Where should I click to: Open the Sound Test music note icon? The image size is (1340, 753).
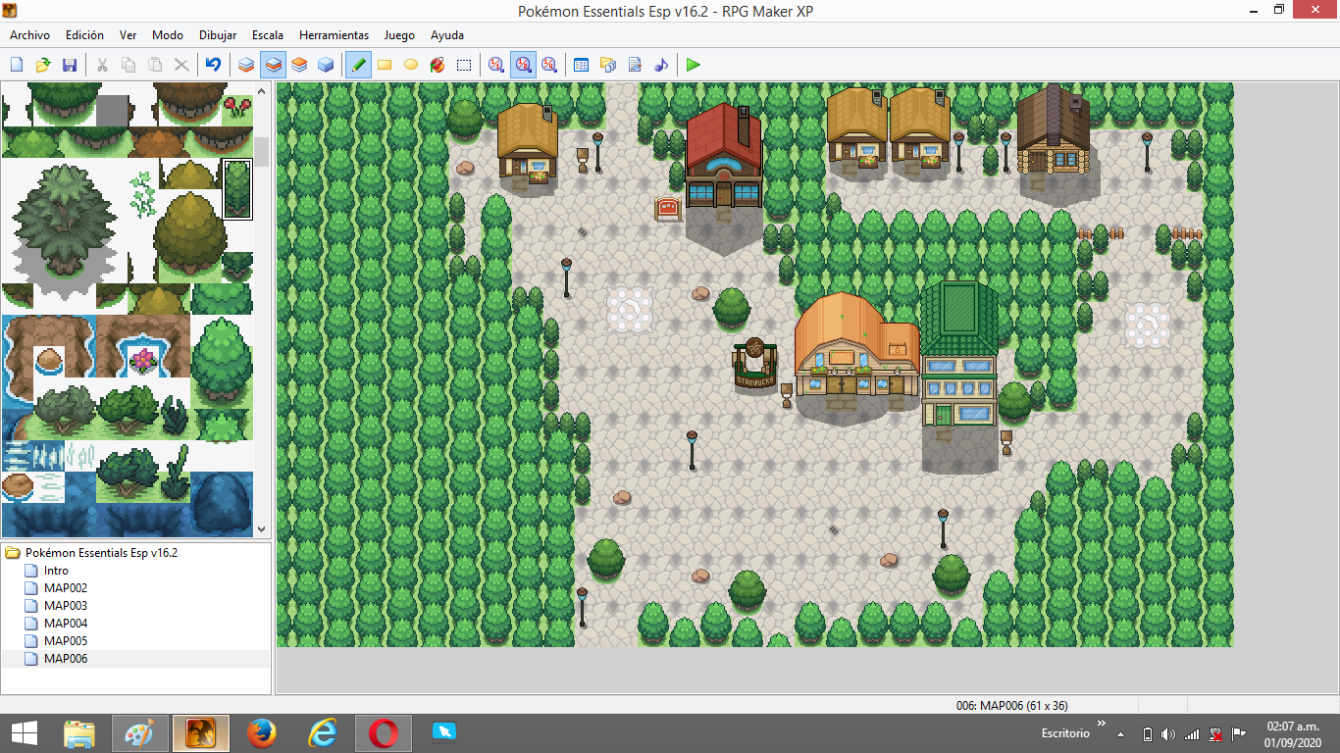(661, 65)
